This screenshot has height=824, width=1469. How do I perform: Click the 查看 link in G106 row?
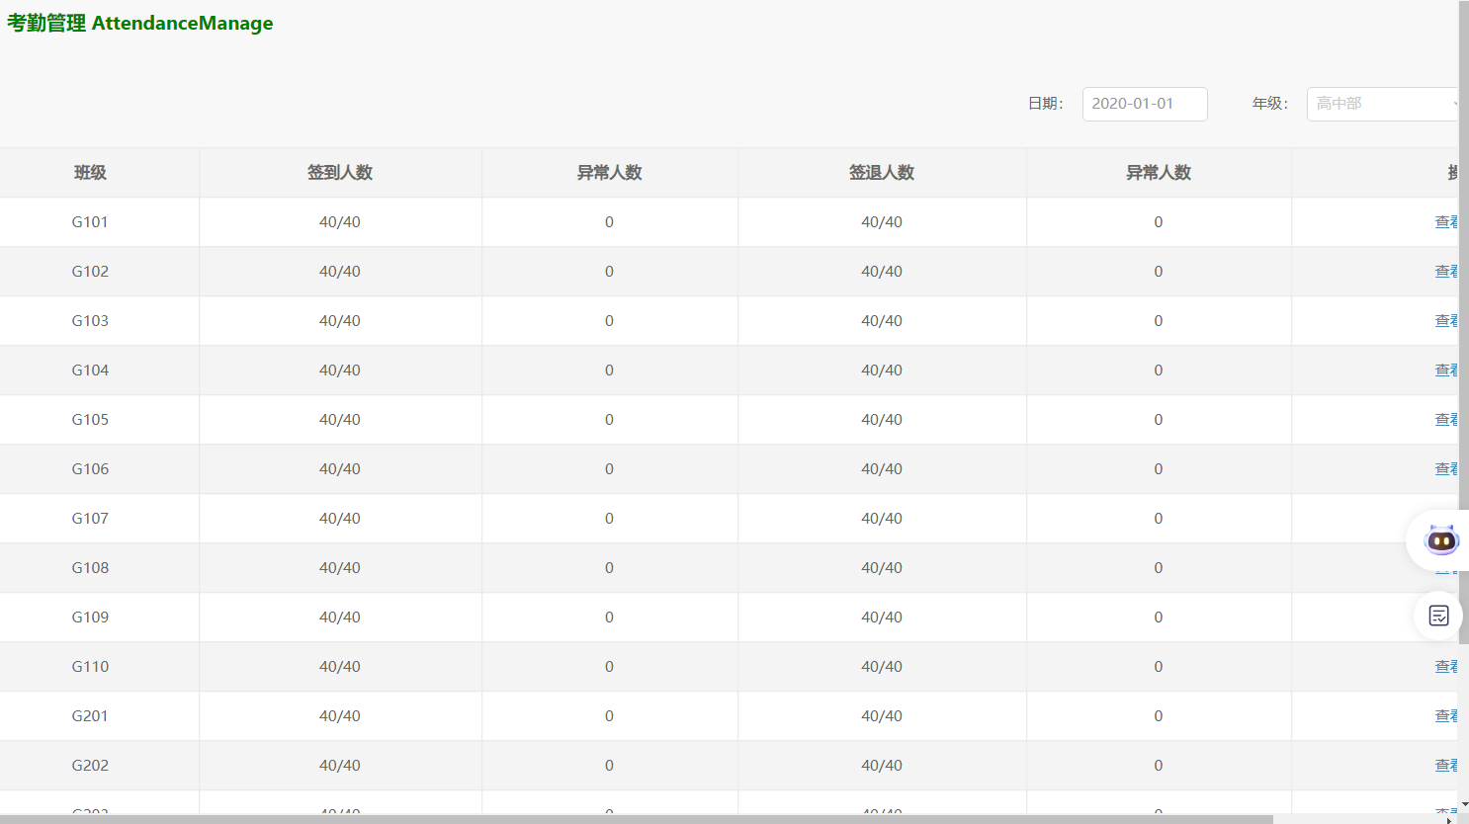click(1446, 469)
